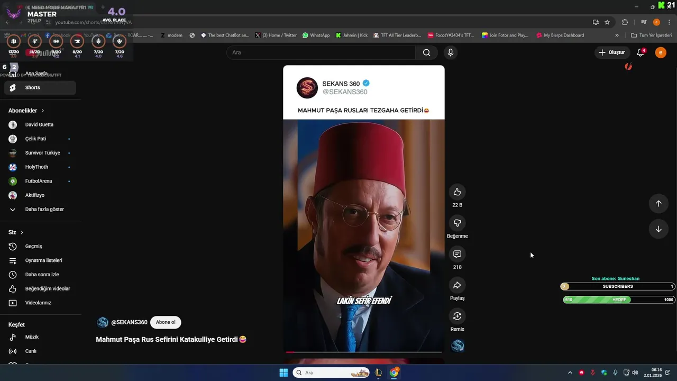Screen dimensions: 677x381
Task: Click the Paylaş share button
Action: point(458,286)
